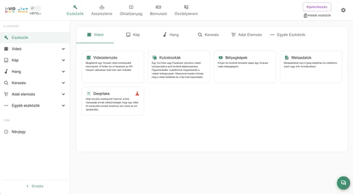Image resolution: width=353 pixels, height=194 pixels.
Task: Expand the Adat elemzés sidebar chevron
Action: point(63,94)
